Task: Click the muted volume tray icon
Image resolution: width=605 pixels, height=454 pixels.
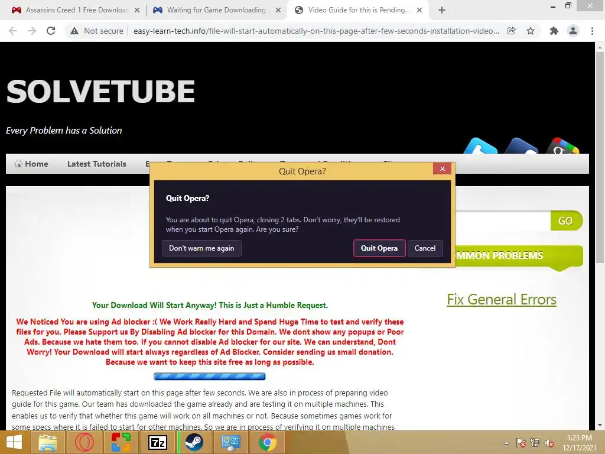Action: (549, 443)
